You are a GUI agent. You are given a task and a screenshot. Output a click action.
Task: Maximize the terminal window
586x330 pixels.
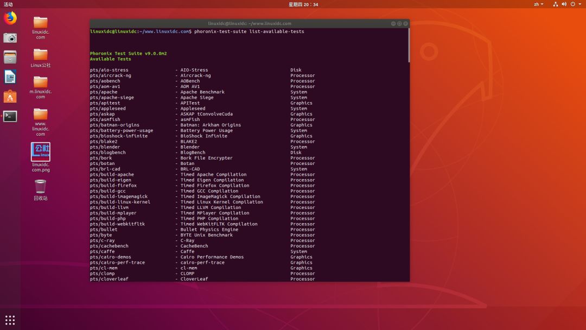click(x=399, y=23)
